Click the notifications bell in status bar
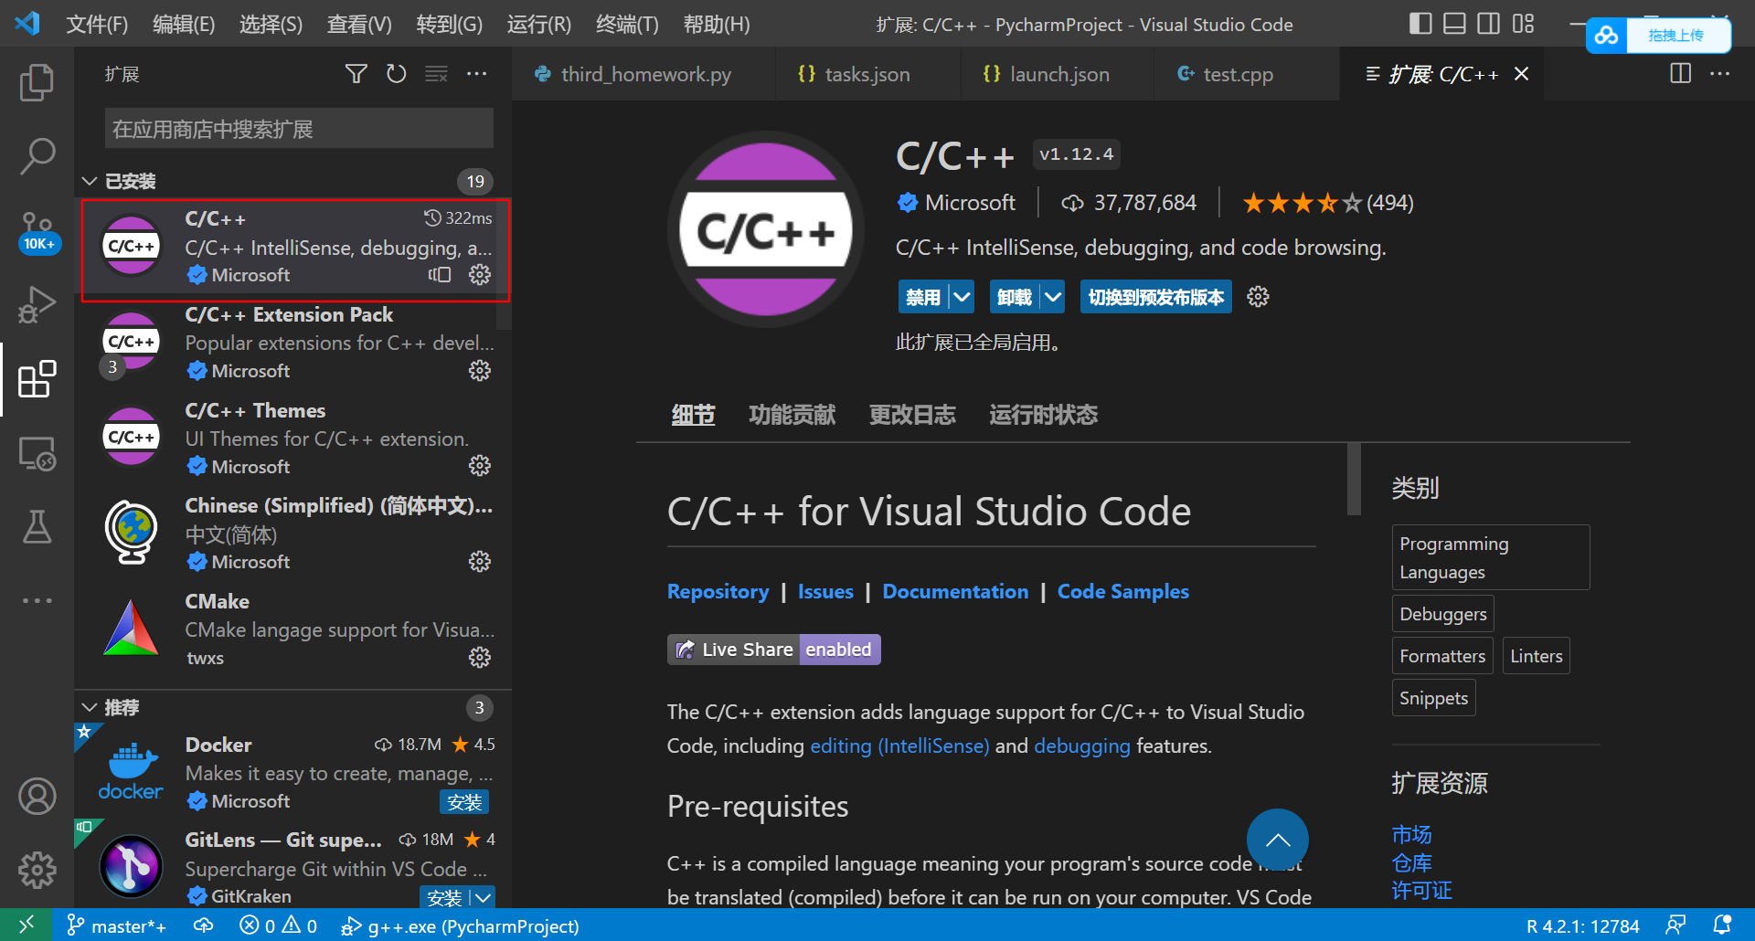 1722,925
